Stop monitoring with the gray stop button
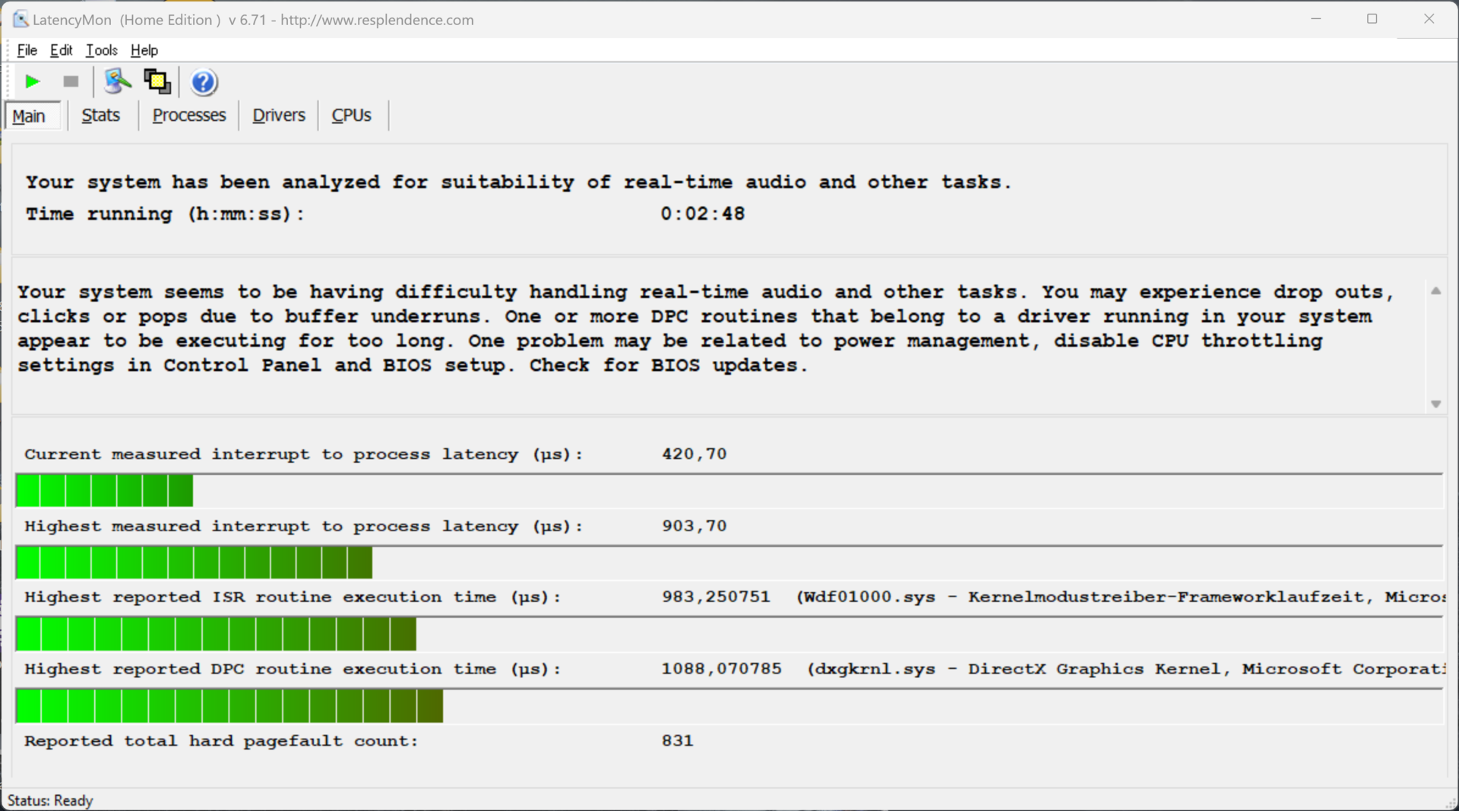This screenshot has height=811, width=1459. [x=71, y=81]
